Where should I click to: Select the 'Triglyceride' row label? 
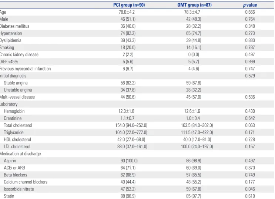point(13,132)
